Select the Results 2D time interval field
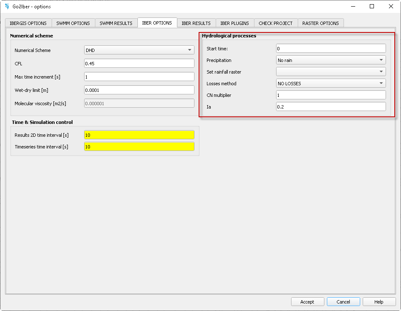Screen dimensions: 401x311 pyautogui.click(x=139, y=135)
